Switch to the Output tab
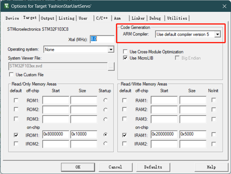The image size is (231, 174). point(47,18)
